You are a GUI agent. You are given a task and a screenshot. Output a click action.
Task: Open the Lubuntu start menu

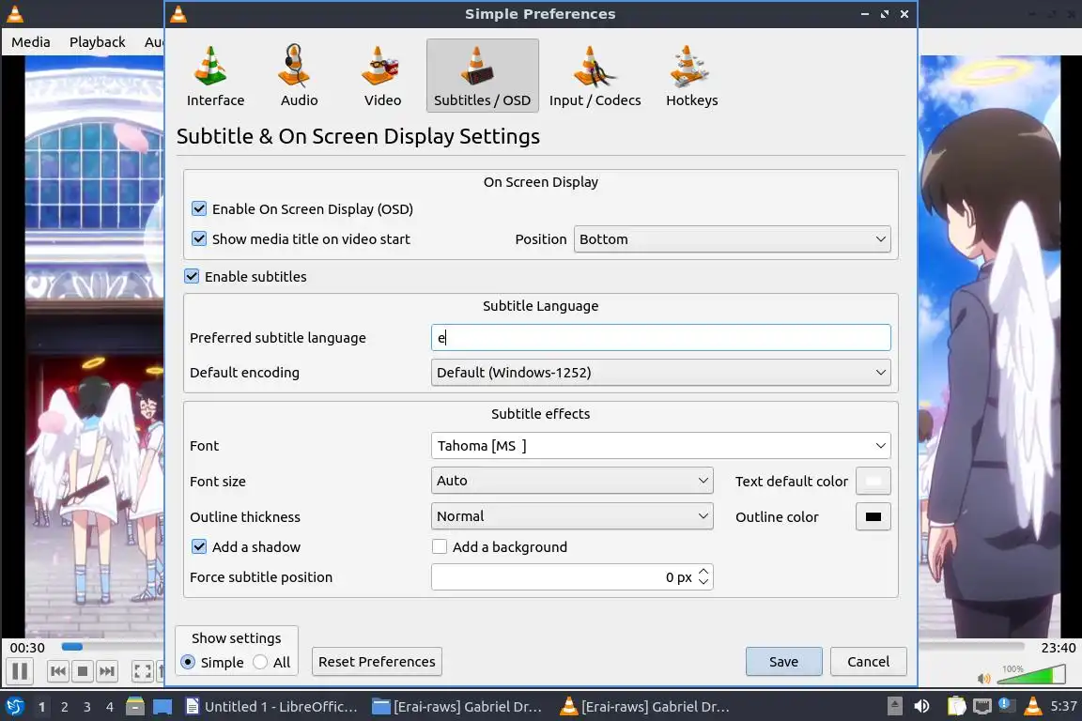(x=14, y=707)
